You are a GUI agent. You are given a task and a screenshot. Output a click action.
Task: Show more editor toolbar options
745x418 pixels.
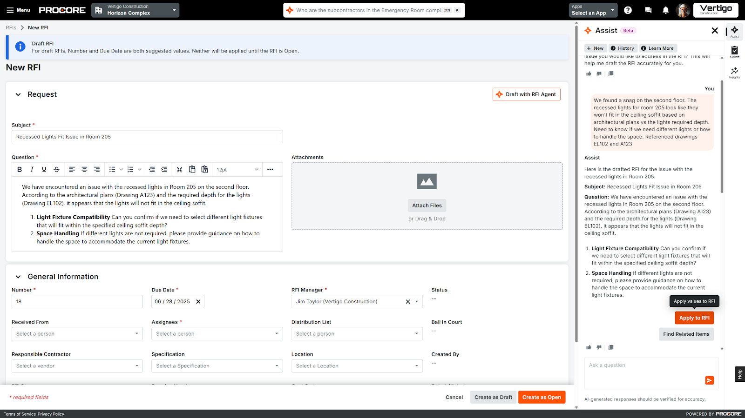coord(270,170)
